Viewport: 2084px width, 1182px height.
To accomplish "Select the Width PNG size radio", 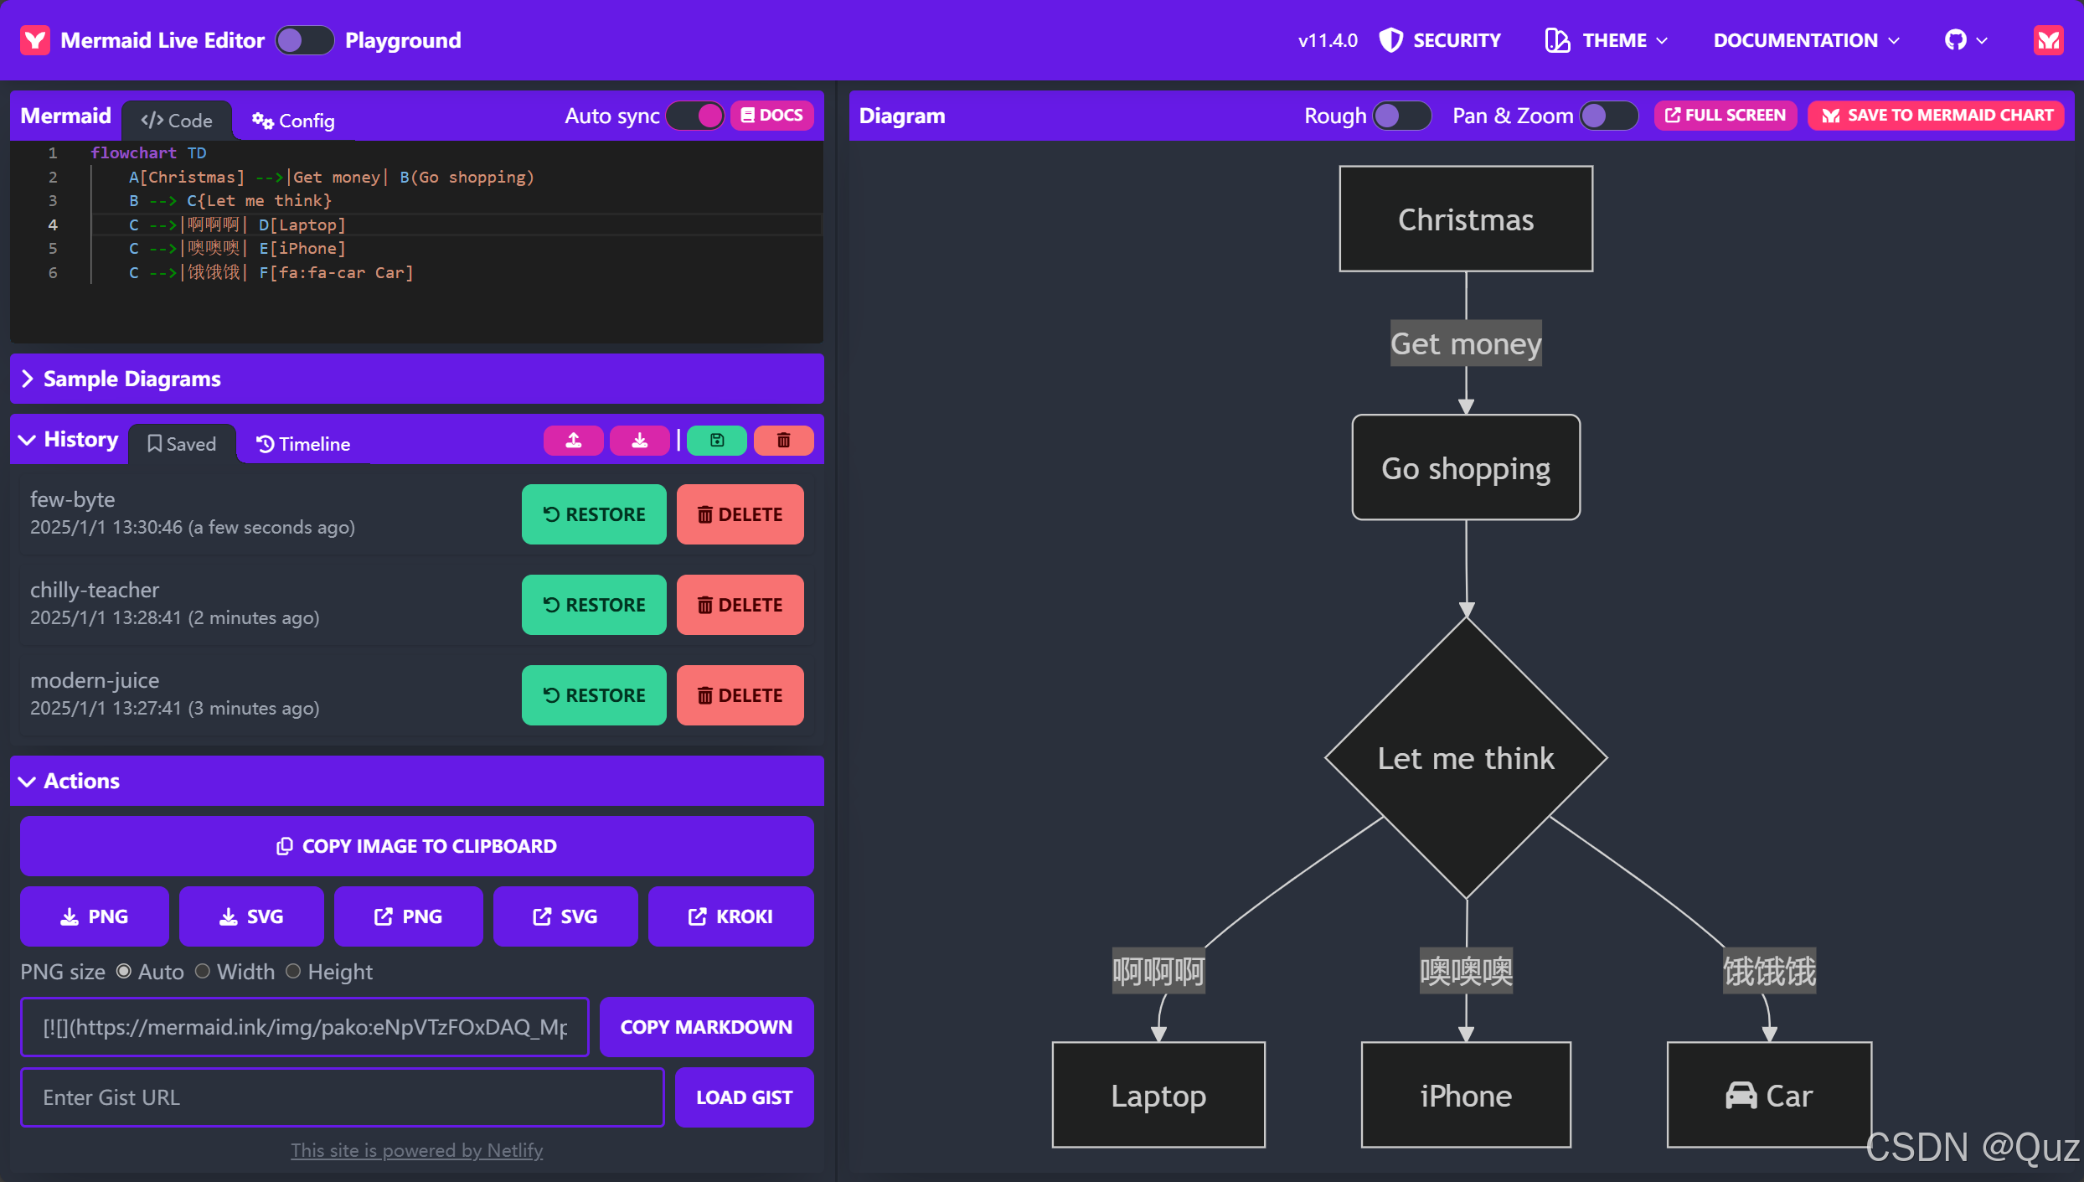I will 203,972.
